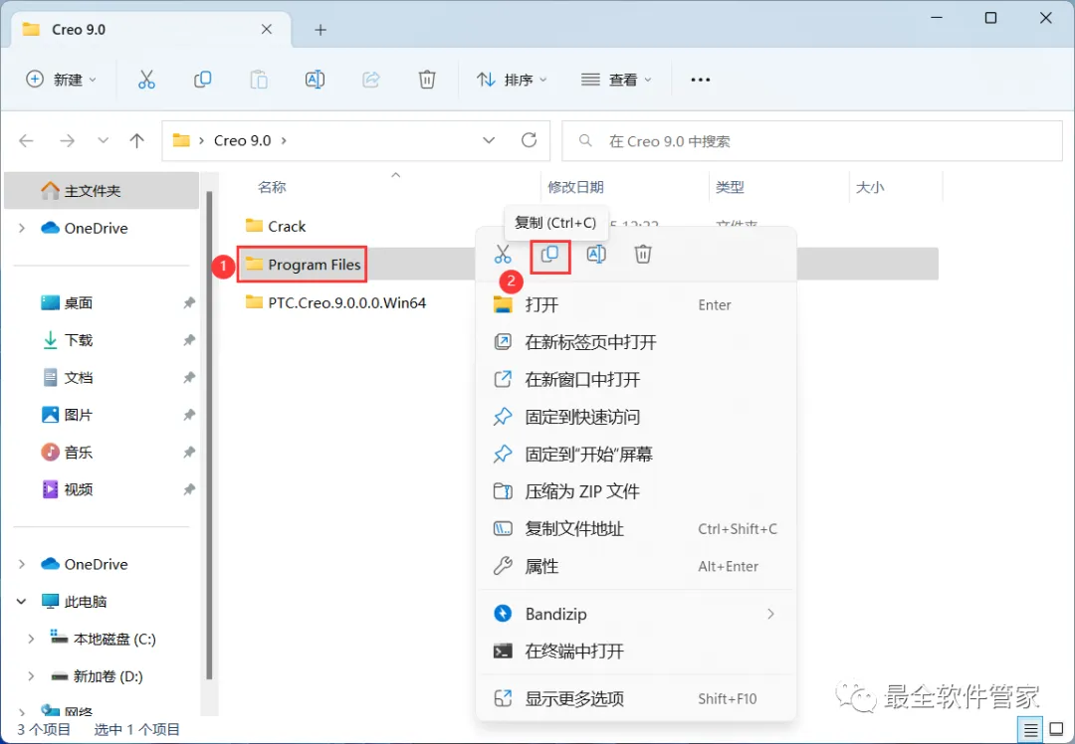Click Creo 9.0 in the address breadcrumb
The width and height of the screenshot is (1075, 744).
pyautogui.click(x=242, y=140)
